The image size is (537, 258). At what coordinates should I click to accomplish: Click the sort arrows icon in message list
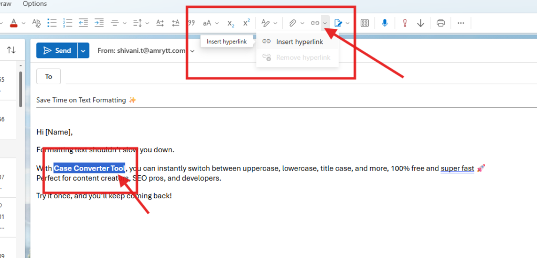click(12, 50)
